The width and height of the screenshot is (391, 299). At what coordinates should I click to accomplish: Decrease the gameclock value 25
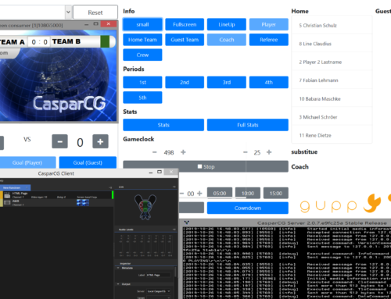click(246, 152)
